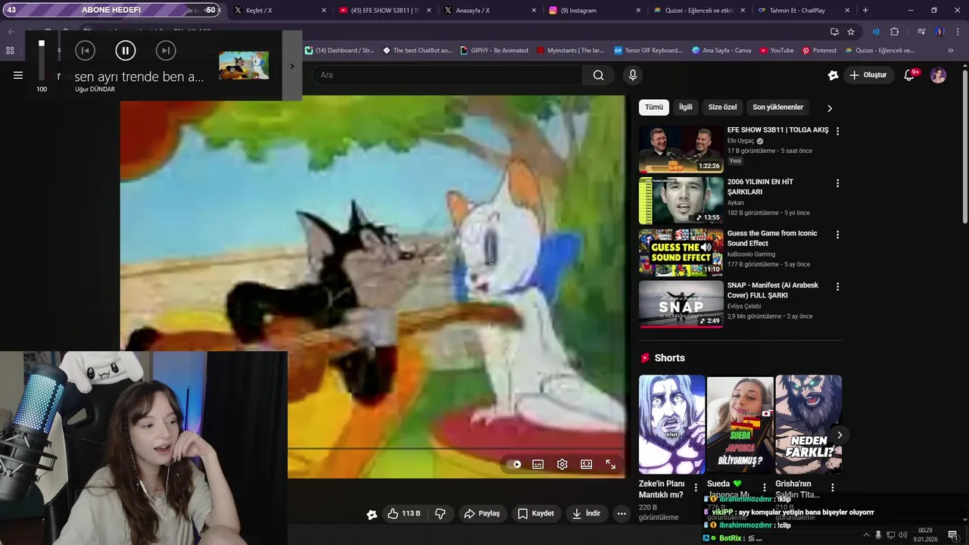Viewport: 969px width, 545px height.
Task: Open 'Guess the Game from Iconic Sound Effect'
Action: click(x=681, y=252)
